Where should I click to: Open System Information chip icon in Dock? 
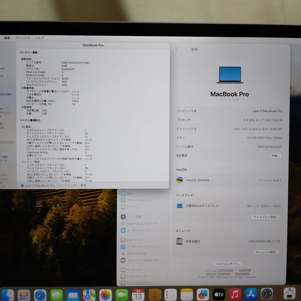(290, 293)
